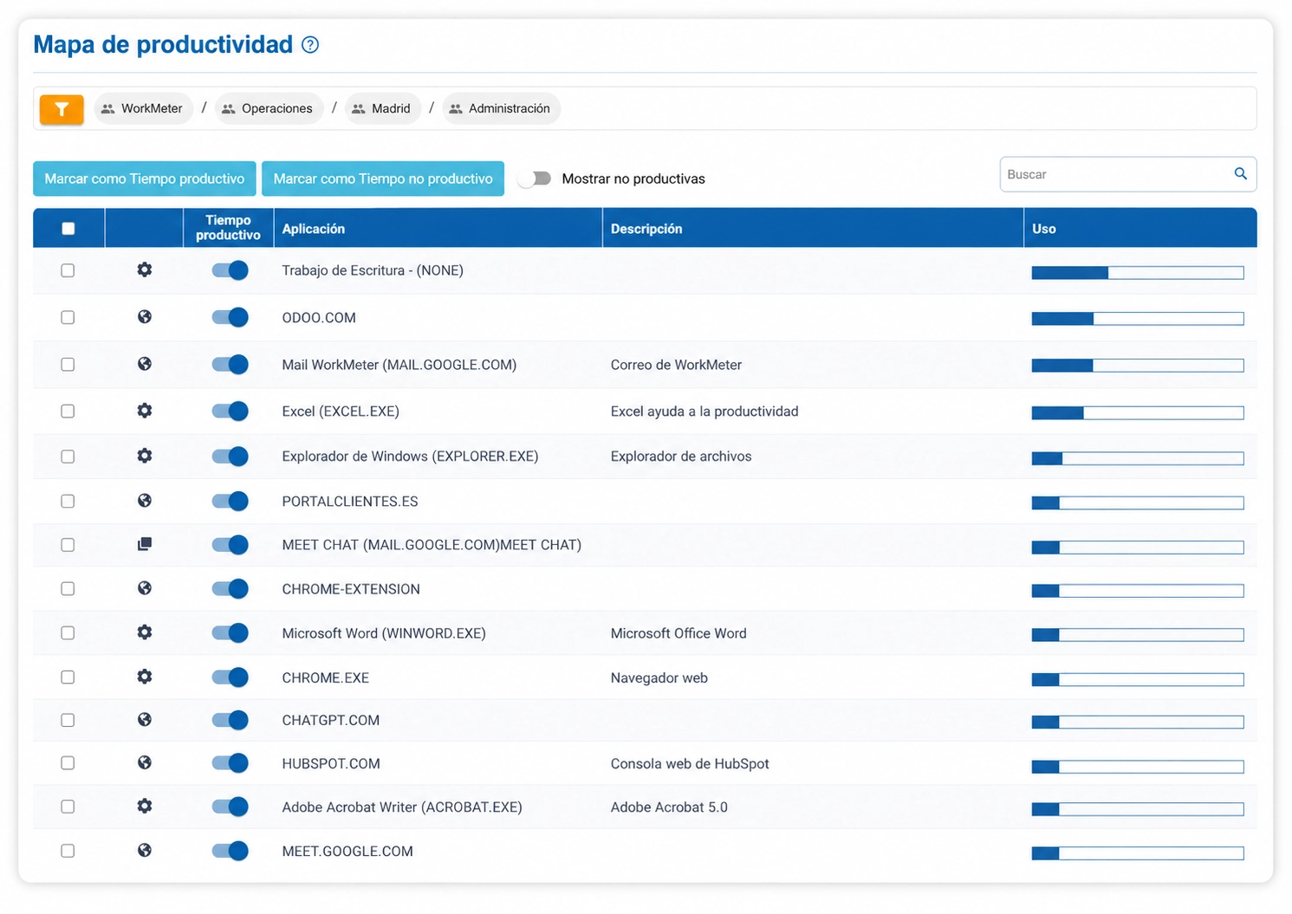The image size is (1292, 914).
Task: Select the Madrid breadcrumb chip
Action: tap(383, 108)
